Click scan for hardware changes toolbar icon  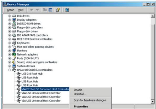point(67,10)
